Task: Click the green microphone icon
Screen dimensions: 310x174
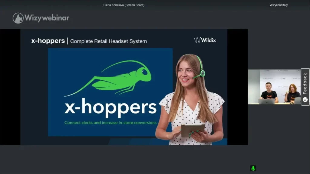Action: click(253, 168)
